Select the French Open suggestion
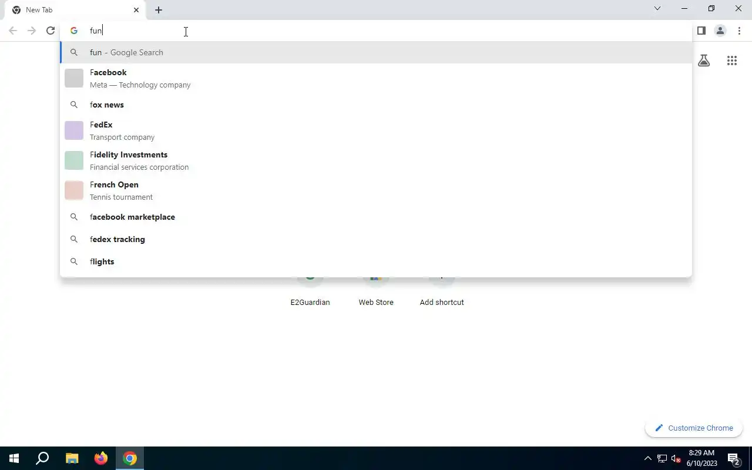Image resolution: width=752 pixels, height=470 pixels. click(376, 190)
